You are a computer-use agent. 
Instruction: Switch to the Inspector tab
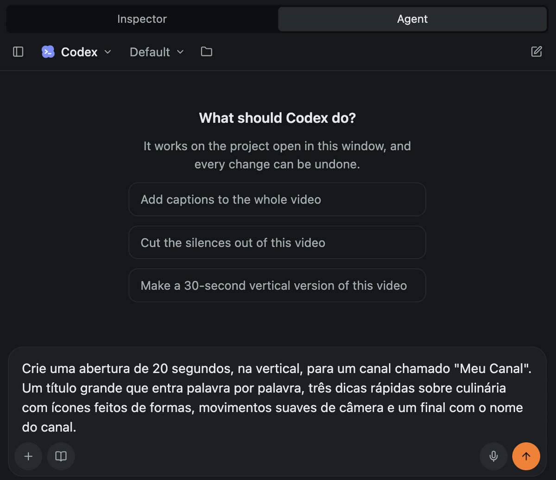(142, 19)
